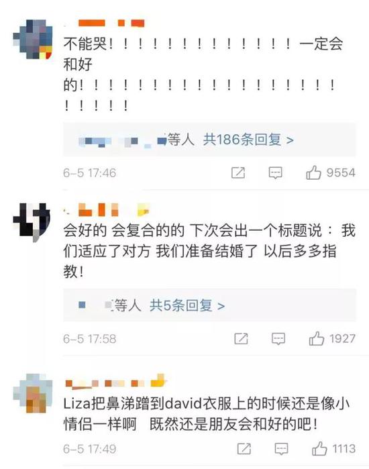Share the comment posted at 17:58
The image size is (369, 469).
coord(241,339)
